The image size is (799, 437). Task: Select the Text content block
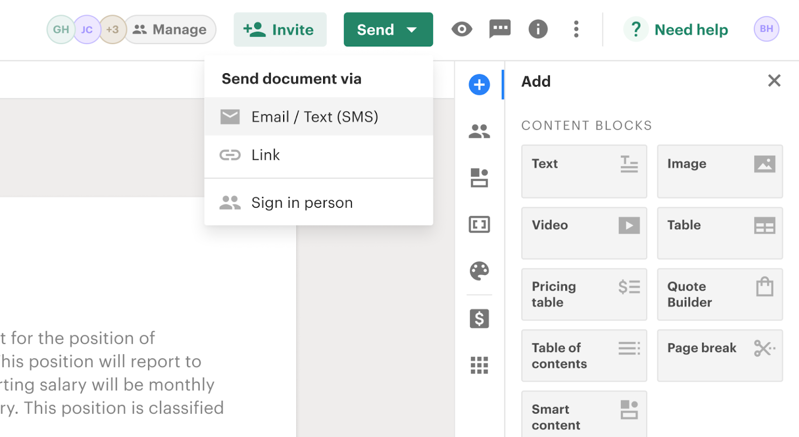click(584, 171)
